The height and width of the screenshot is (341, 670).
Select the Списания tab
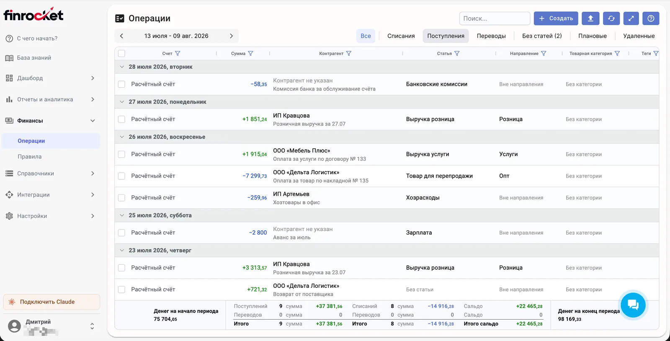(x=401, y=36)
